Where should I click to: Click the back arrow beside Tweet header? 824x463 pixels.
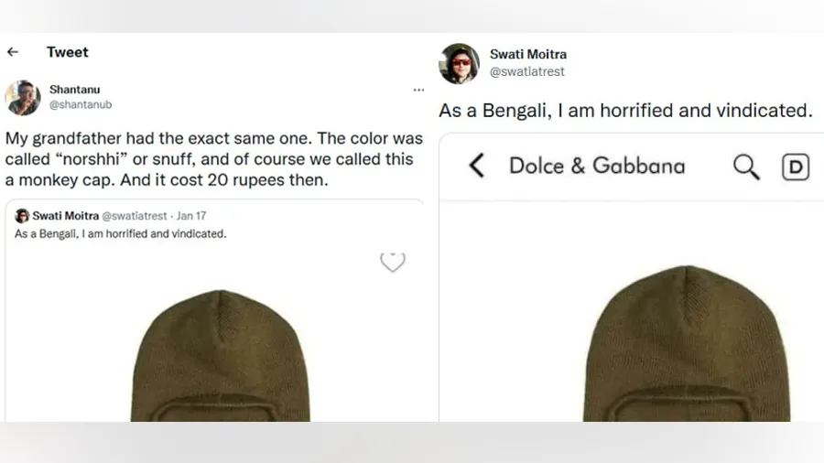[x=13, y=52]
